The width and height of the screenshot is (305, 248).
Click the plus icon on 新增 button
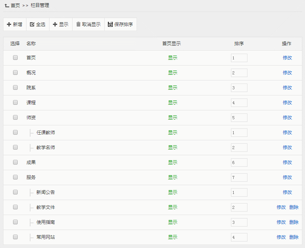click(9, 25)
